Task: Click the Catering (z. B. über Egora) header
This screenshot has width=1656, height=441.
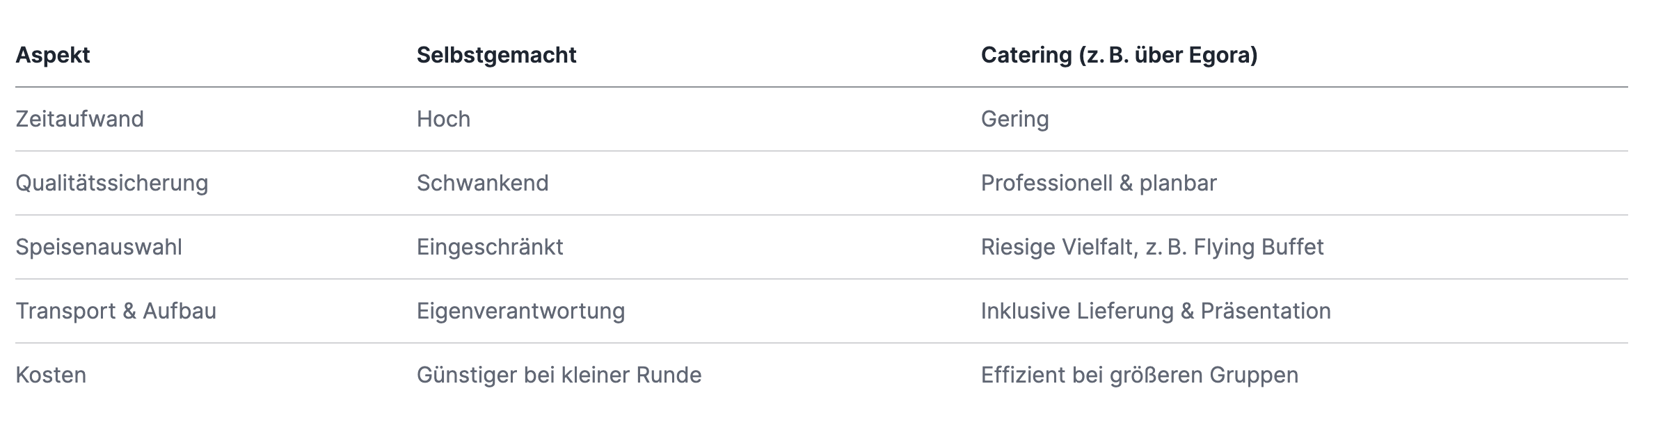Action: (x=1119, y=55)
